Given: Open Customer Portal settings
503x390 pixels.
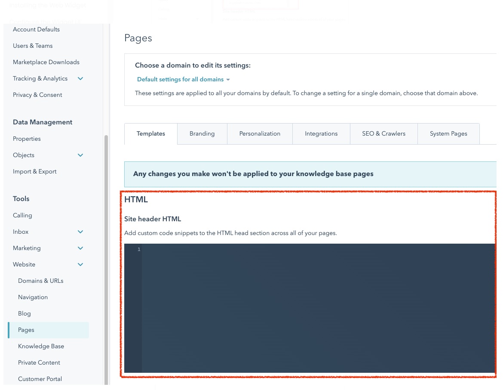Looking at the screenshot, I should pyautogui.click(x=40, y=379).
